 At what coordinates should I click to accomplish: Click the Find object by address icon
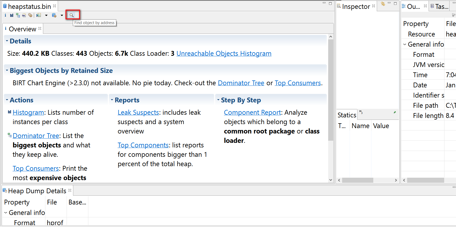[72, 15]
